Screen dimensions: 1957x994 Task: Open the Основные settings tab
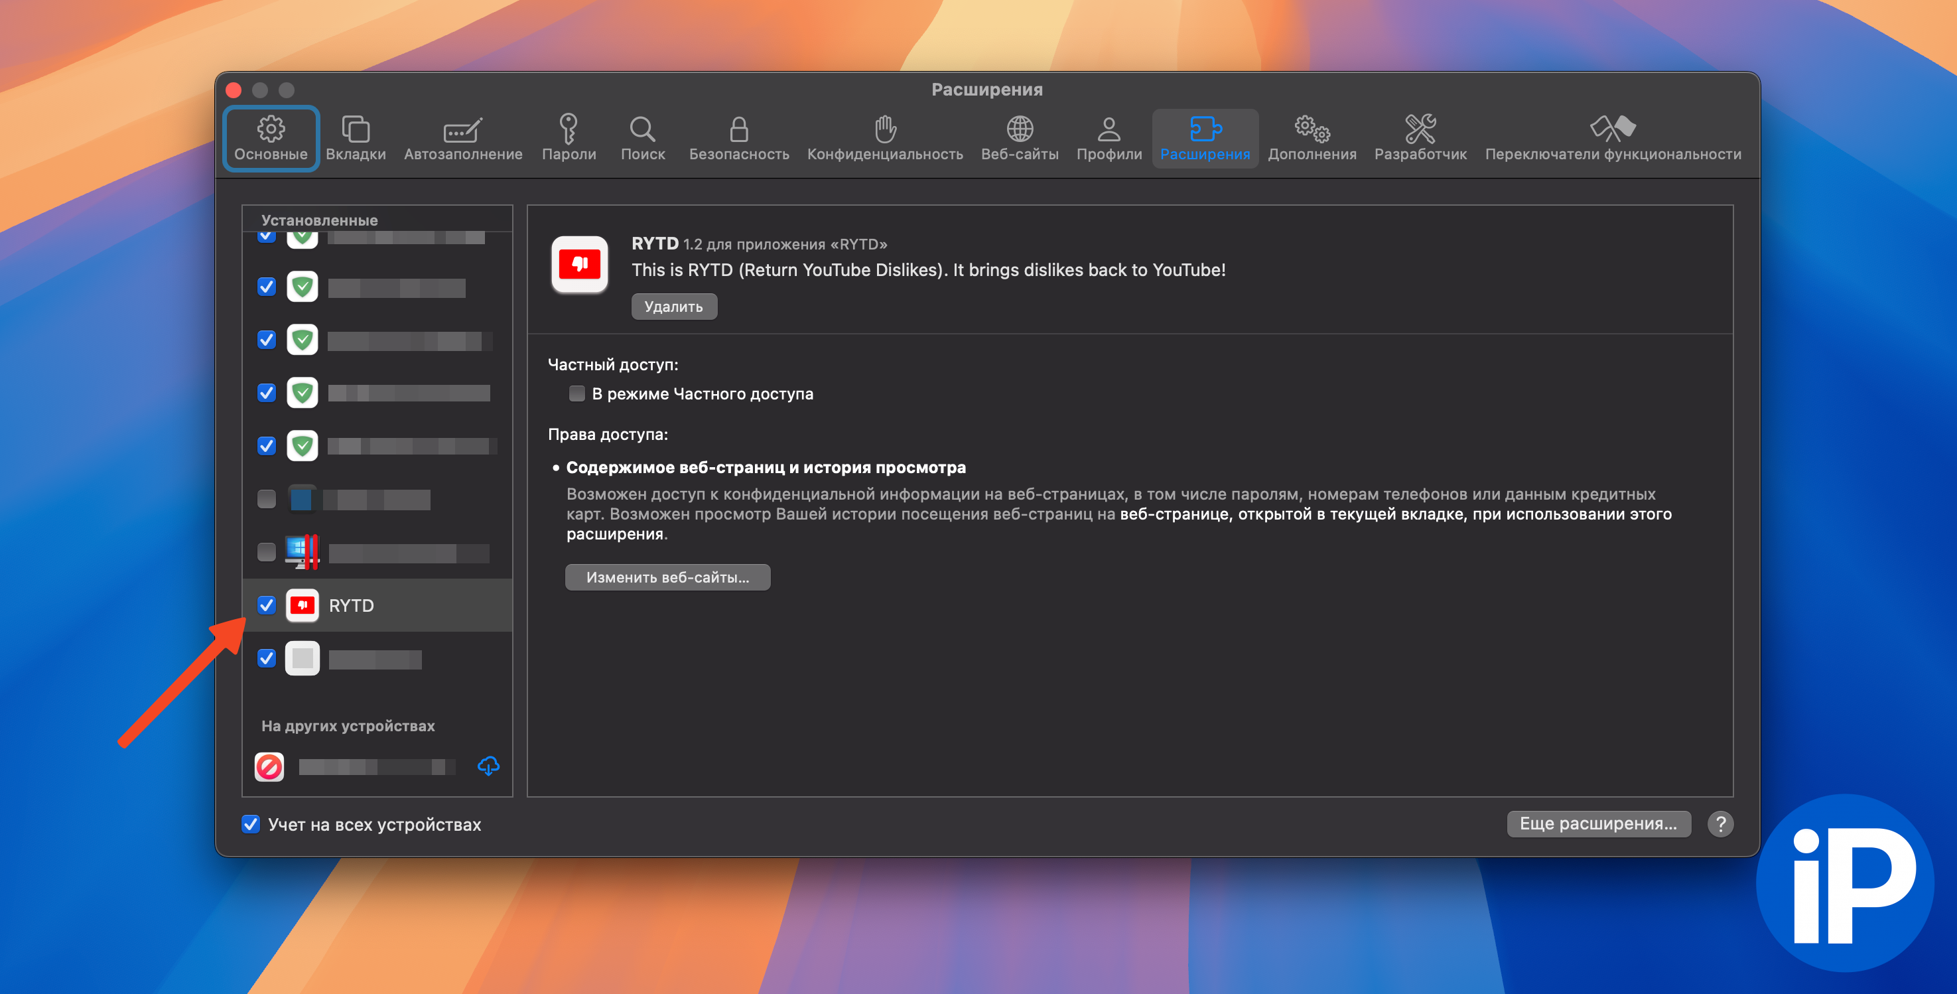tap(271, 139)
